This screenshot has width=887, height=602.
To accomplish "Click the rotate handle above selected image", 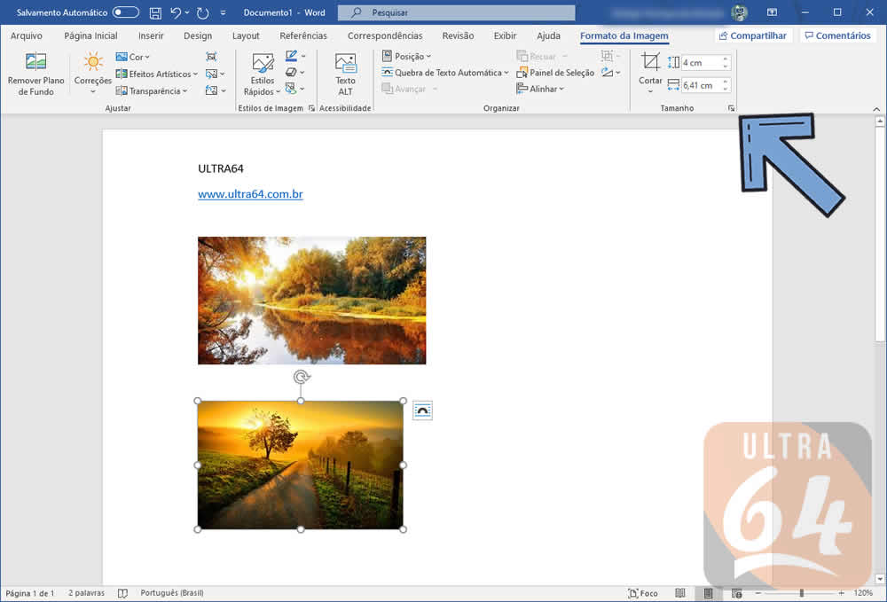I will click(301, 378).
